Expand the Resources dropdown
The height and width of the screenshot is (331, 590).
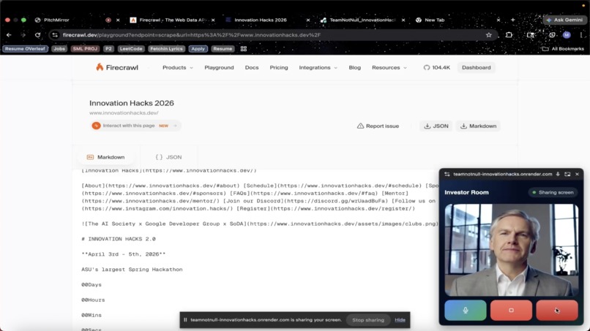coord(389,68)
